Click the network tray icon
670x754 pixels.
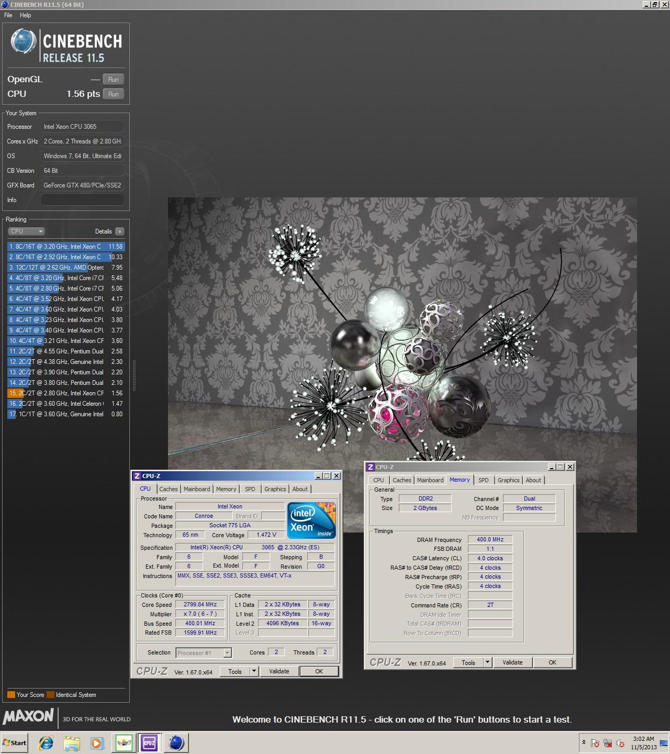point(608,743)
